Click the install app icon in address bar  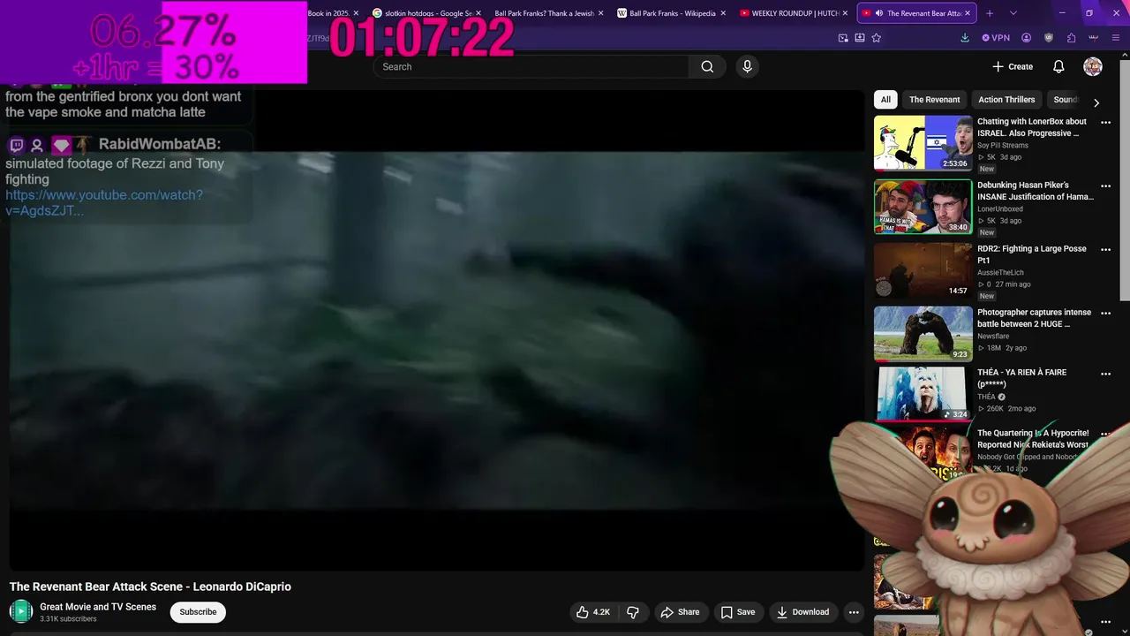[860, 38]
